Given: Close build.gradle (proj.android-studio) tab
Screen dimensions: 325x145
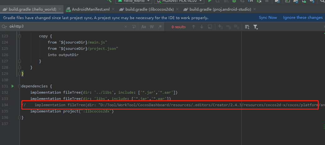Looking at the screenshot, I should pyautogui.click(x=255, y=9).
